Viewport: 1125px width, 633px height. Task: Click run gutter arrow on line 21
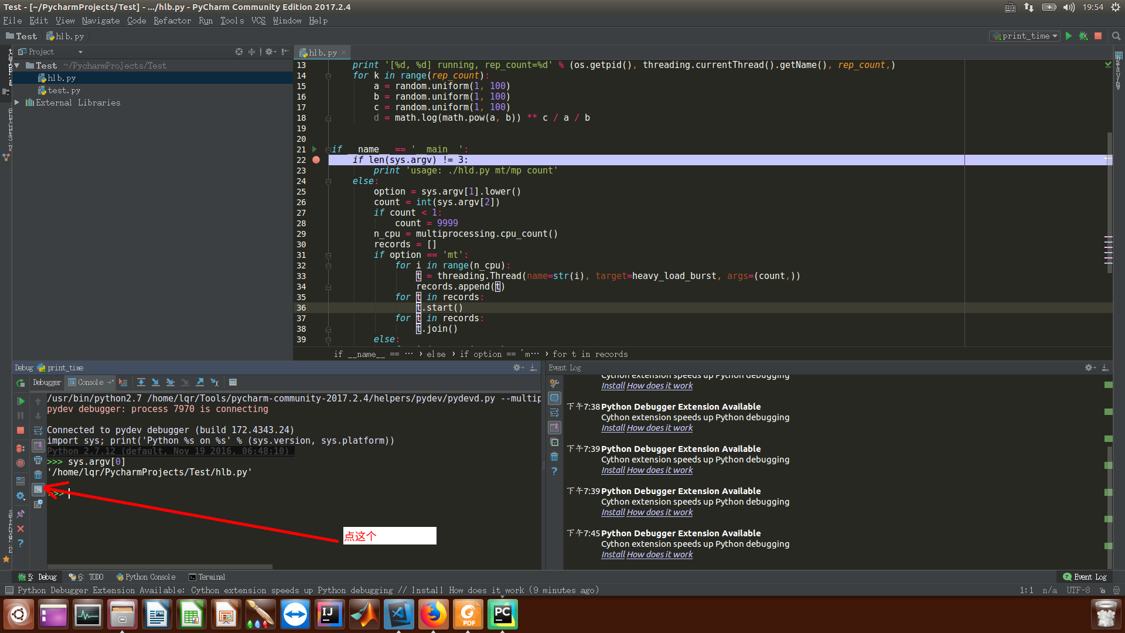click(315, 149)
